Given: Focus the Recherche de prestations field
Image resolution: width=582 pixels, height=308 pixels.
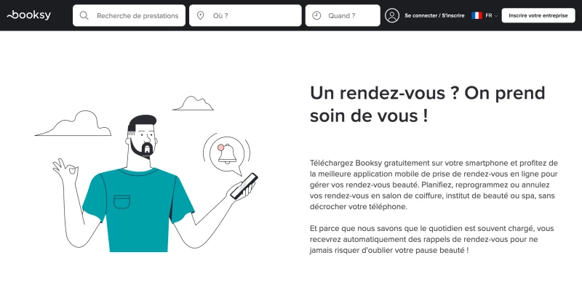Looking at the screenshot, I should click(129, 15).
